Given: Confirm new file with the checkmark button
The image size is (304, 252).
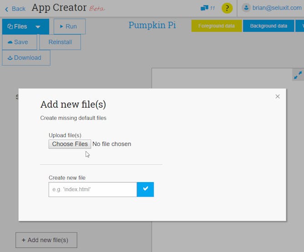Looking at the screenshot, I should coord(145,189).
